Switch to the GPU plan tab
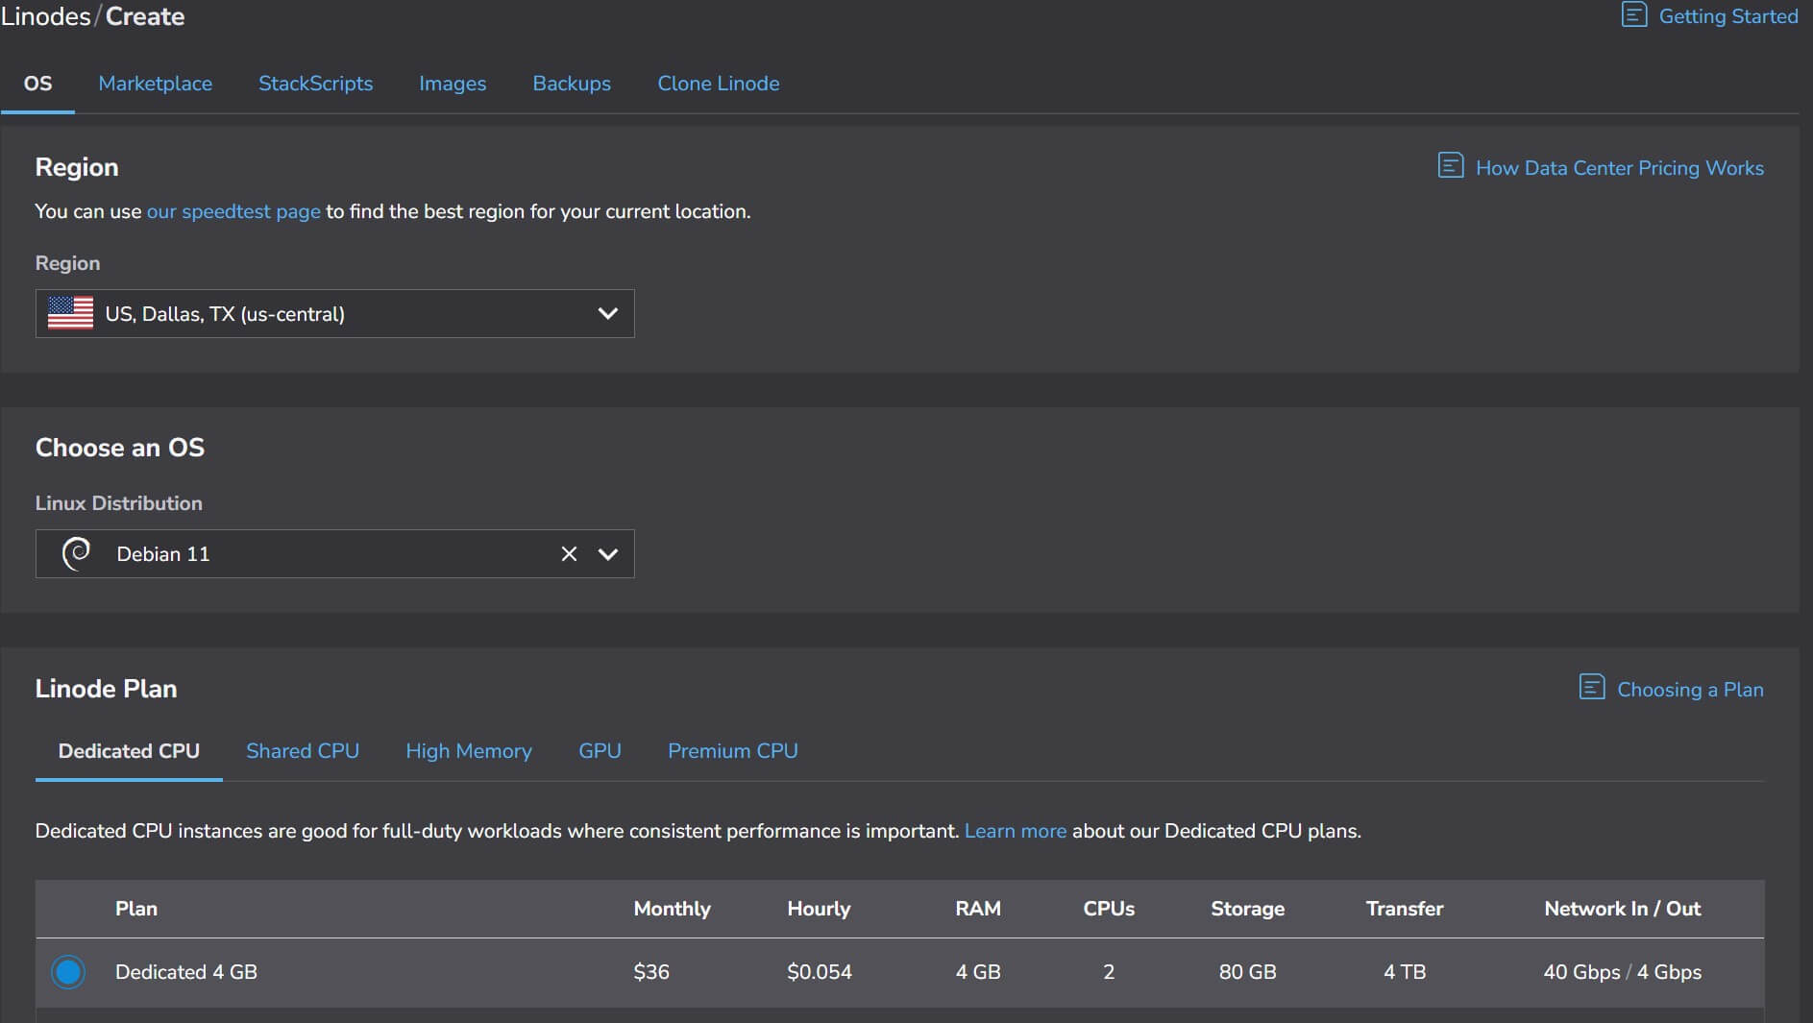Viewport: 1813px width, 1023px height. click(600, 750)
